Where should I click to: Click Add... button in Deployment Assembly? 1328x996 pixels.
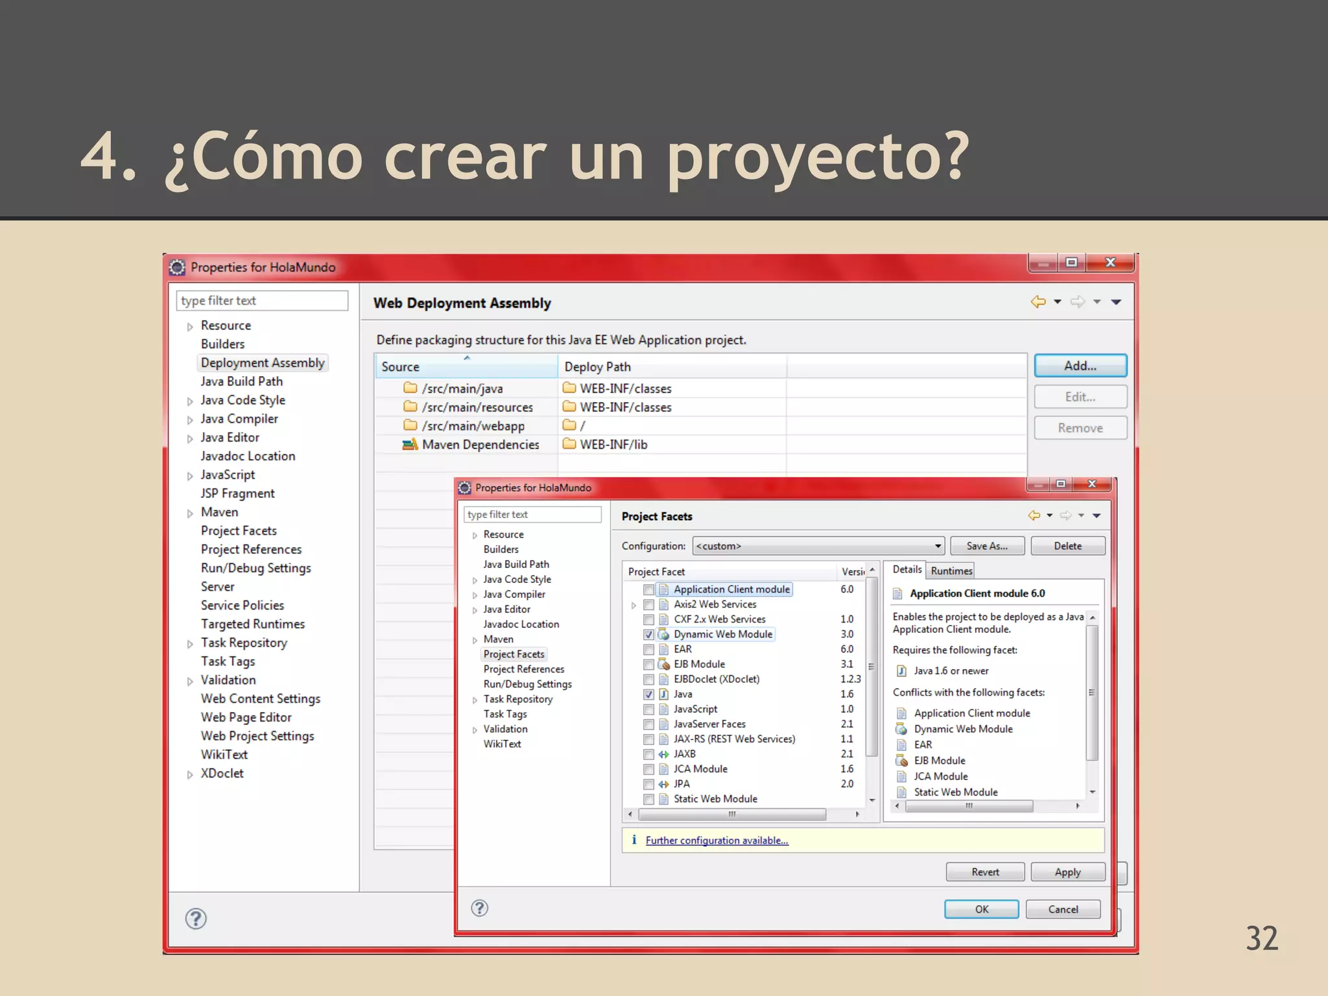coord(1080,366)
